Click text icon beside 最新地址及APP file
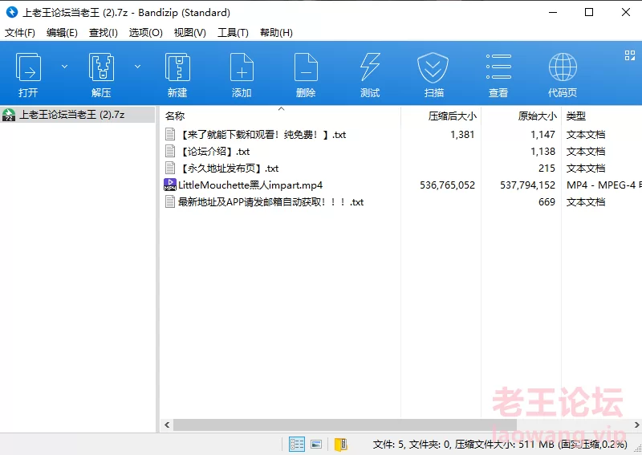 click(170, 201)
